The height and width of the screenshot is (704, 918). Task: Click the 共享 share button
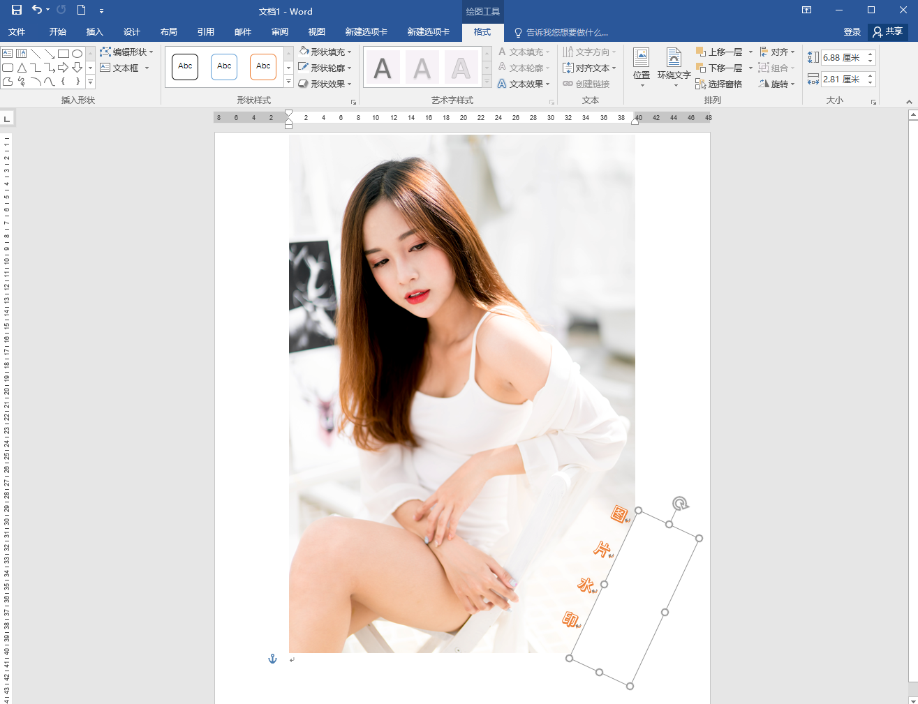tap(888, 32)
